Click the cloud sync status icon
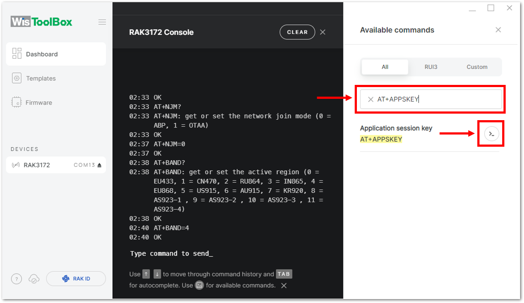524x303 pixels. click(x=34, y=279)
